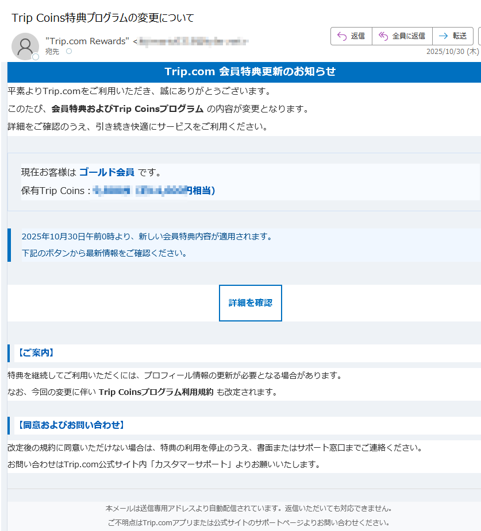The height and width of the screenshot is (531, 481).
Task: Click the 転送 button
Action: pyautogui.click(x=452, y=36)
